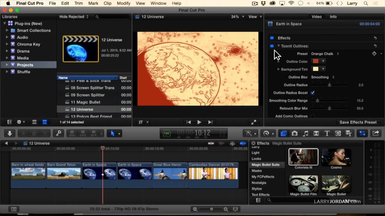Screen dimensions: 385x216
Task: Expand the Smart Collections folder
Action: 7,30
